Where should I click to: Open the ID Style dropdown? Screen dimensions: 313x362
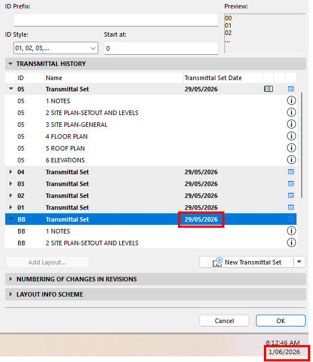tap(56, 48)
